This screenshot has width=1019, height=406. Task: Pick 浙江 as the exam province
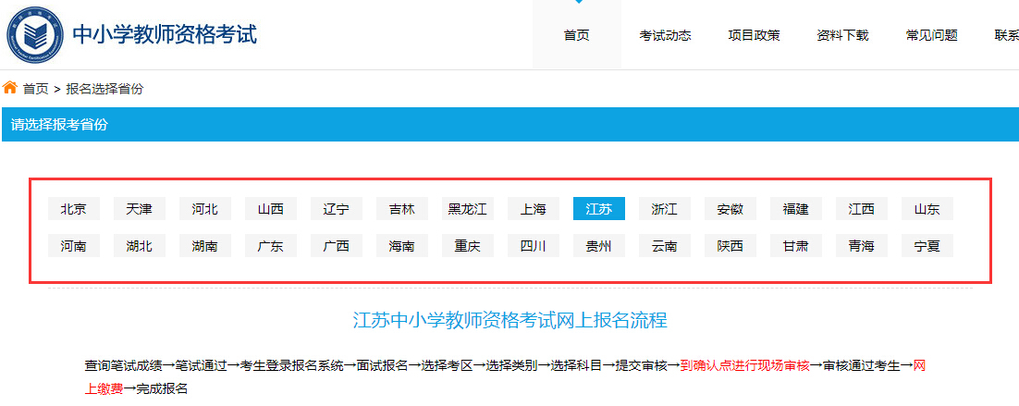[665, 209]
